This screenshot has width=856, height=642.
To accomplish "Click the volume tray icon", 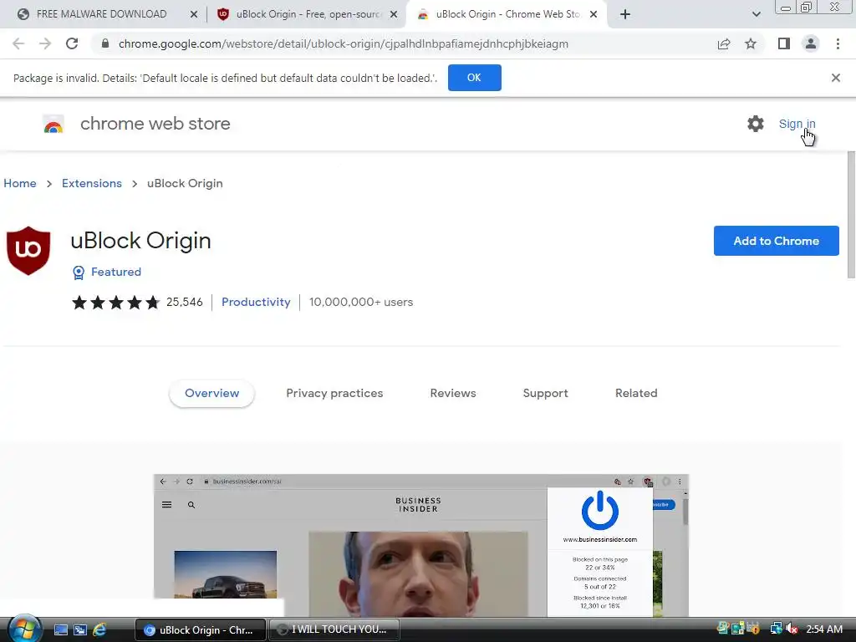I will coord(792,629).
